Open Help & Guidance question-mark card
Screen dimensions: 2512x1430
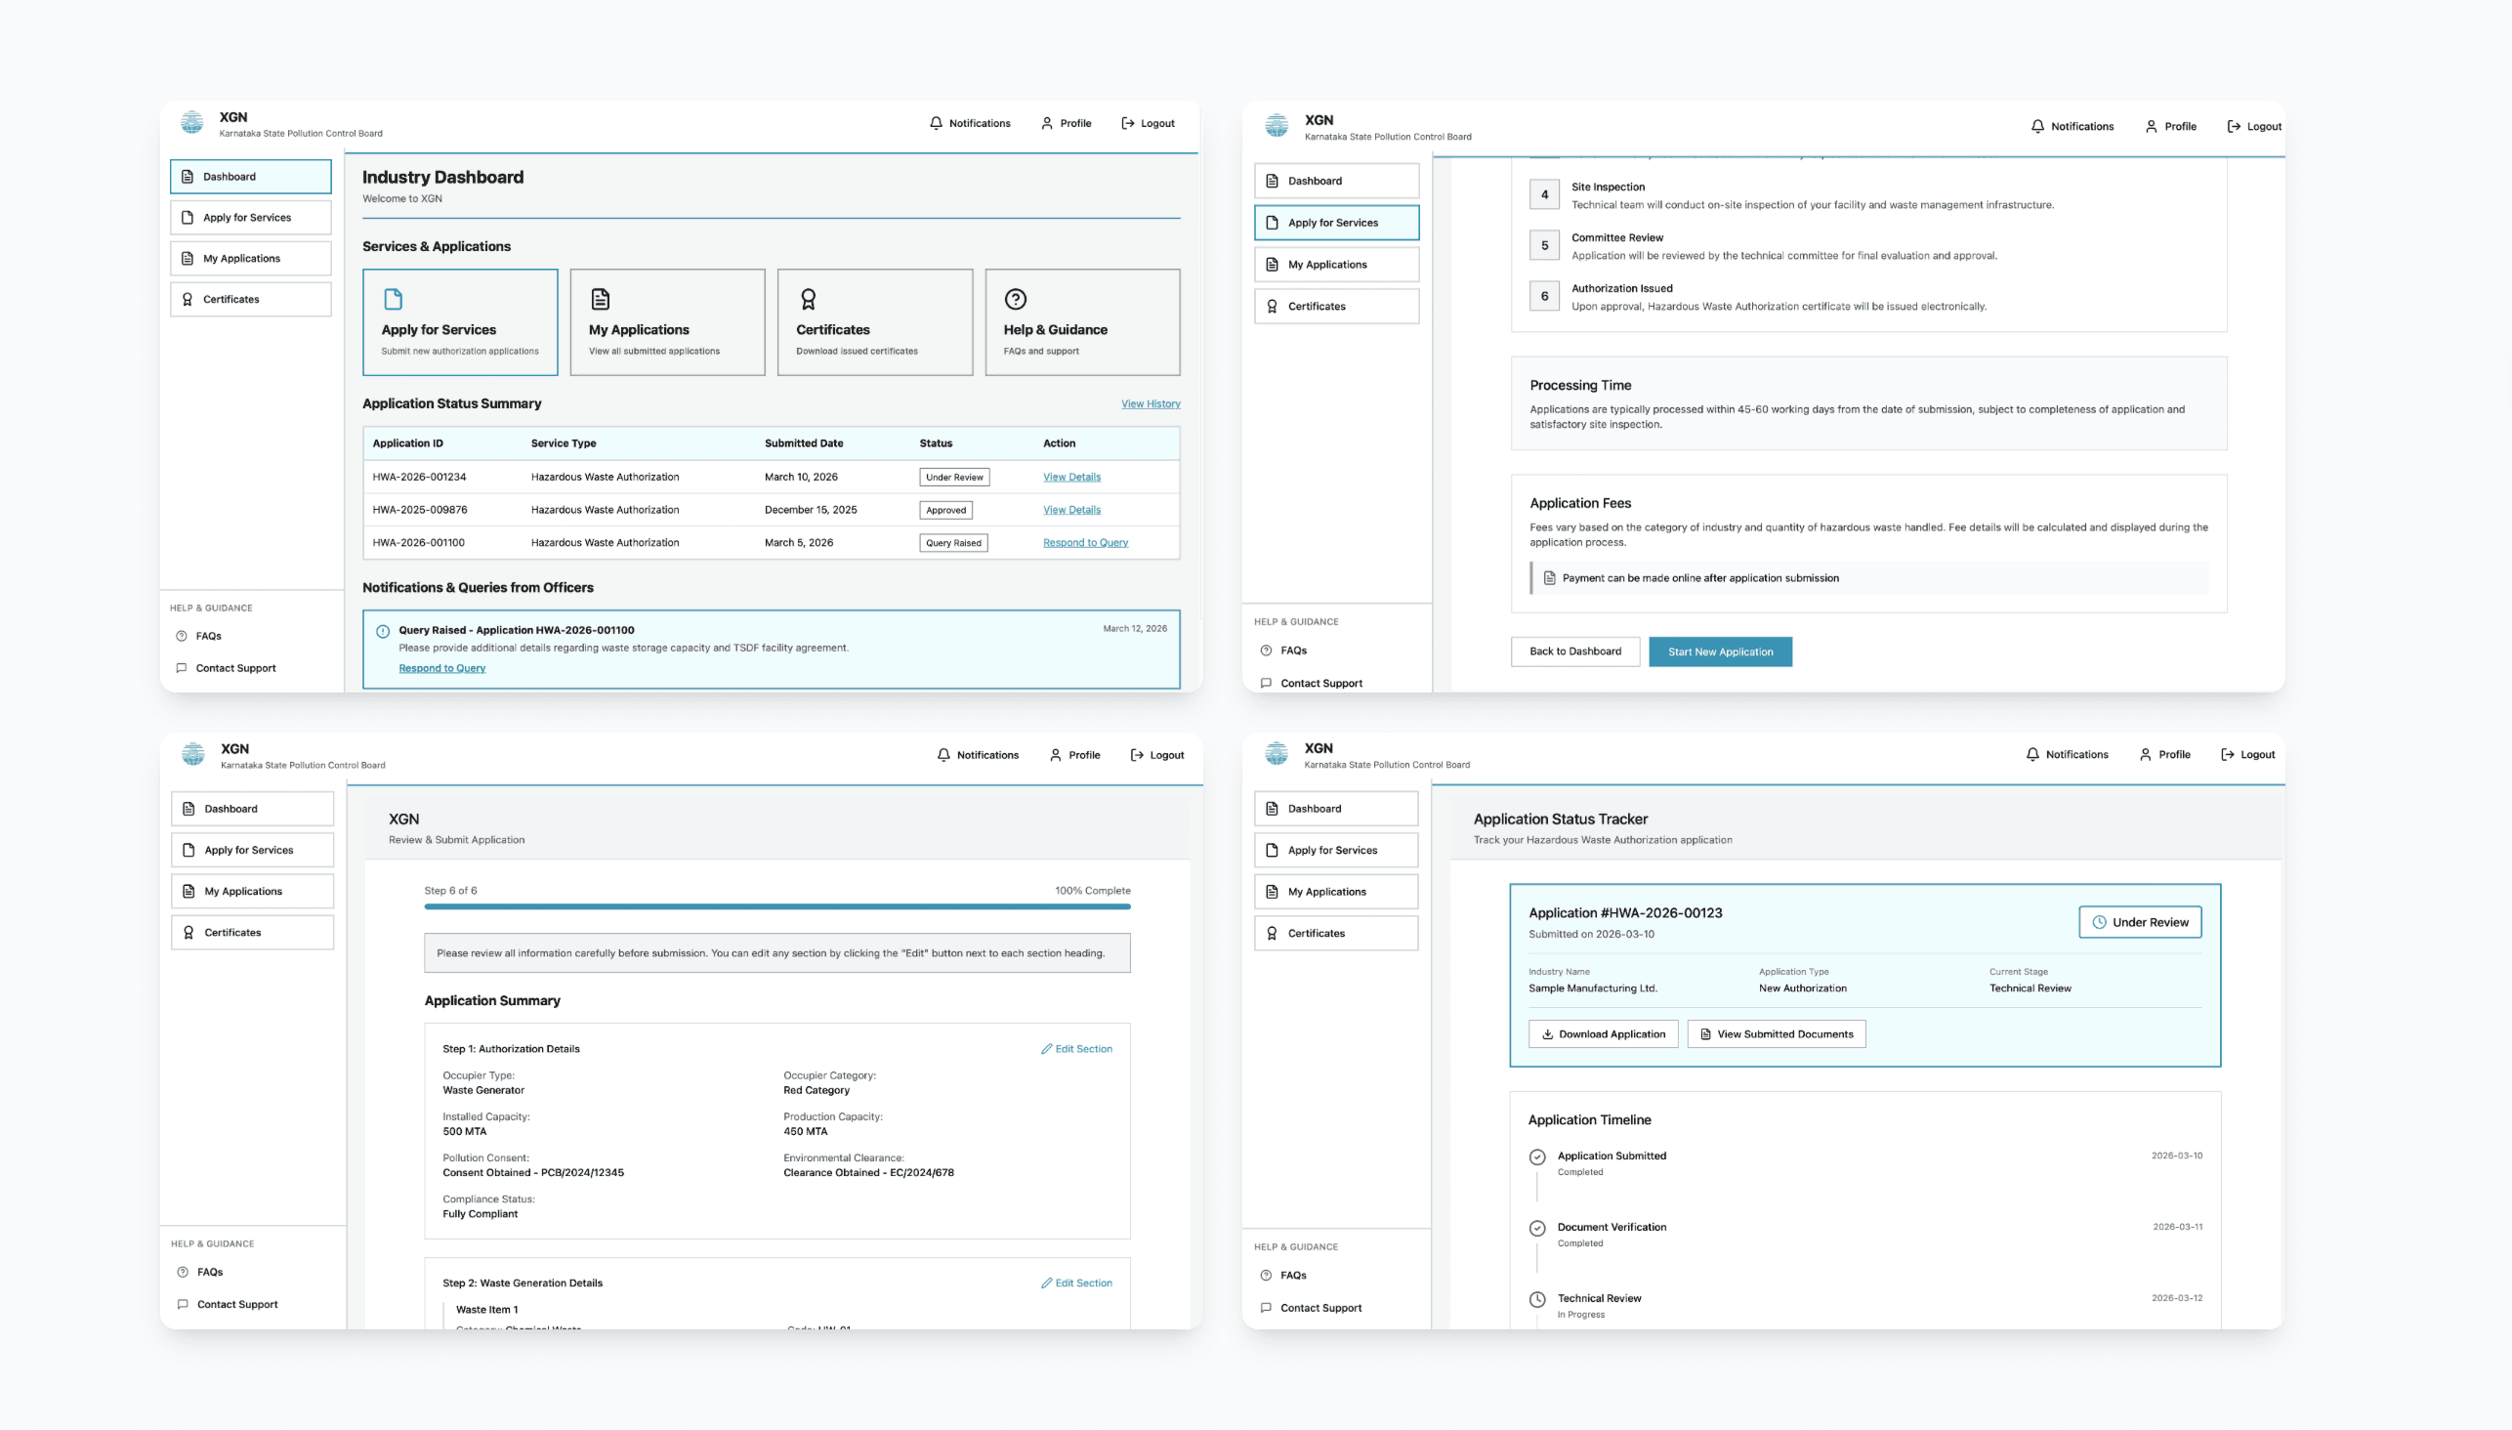pyautogui.click(x=1081, y=322)
